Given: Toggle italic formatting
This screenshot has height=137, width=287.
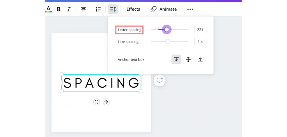Looking at the screenshot, I should tap(69, 9).
